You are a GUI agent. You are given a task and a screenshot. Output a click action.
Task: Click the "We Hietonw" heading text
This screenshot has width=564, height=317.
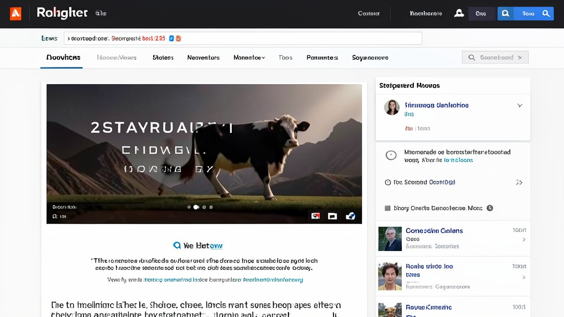[x=203, y=246]
